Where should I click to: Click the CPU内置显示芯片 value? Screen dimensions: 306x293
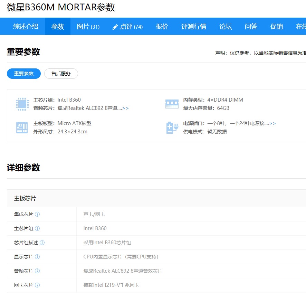click(121, 257)
